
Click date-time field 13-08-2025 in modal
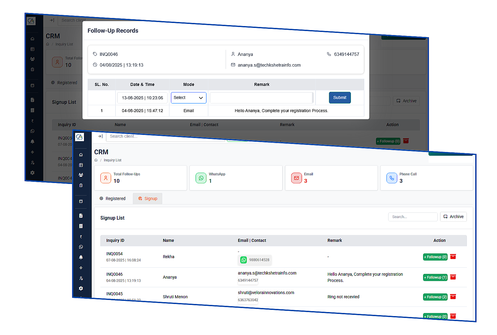coord(142,98)
